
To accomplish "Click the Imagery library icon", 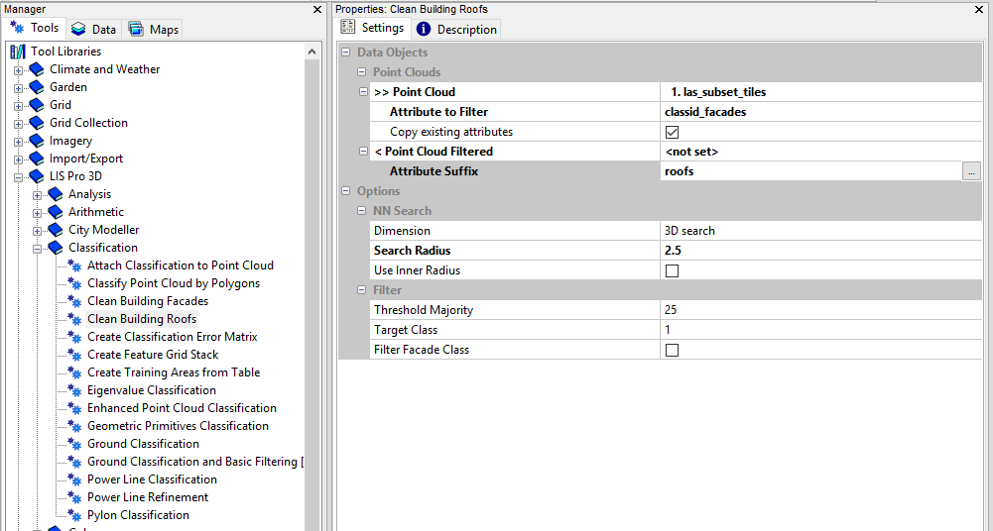I will coord(37,141).
